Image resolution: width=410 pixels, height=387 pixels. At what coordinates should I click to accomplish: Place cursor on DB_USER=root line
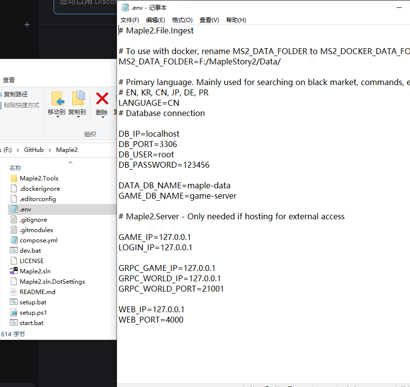(146, 154)
